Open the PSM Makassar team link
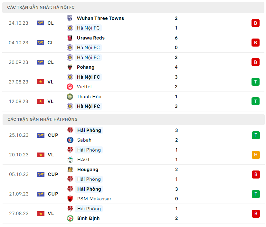The height and width of the screenshot is (227, 266). click(x=94, y=199)
